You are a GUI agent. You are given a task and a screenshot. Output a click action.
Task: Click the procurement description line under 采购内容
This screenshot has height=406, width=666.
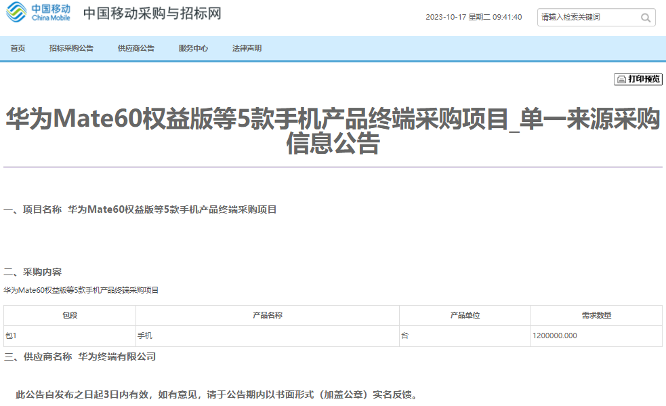pos(81,290)
